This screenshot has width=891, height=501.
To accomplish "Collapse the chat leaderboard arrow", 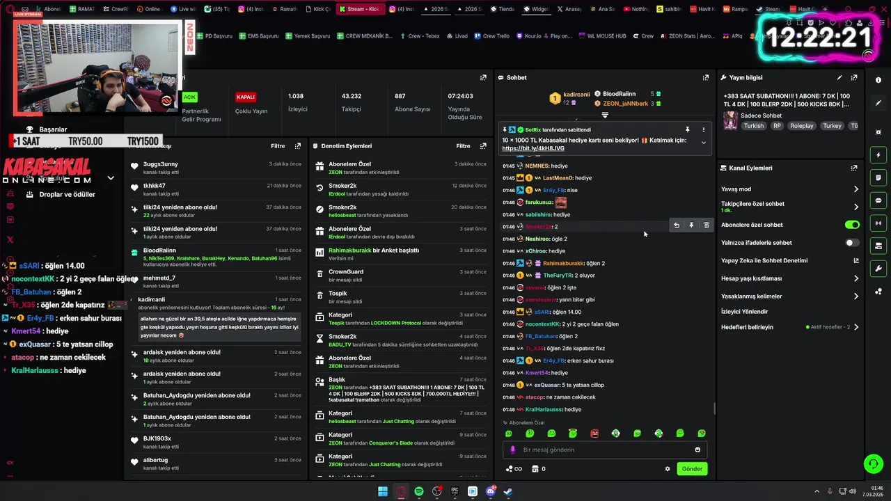I will pos(605,116).
